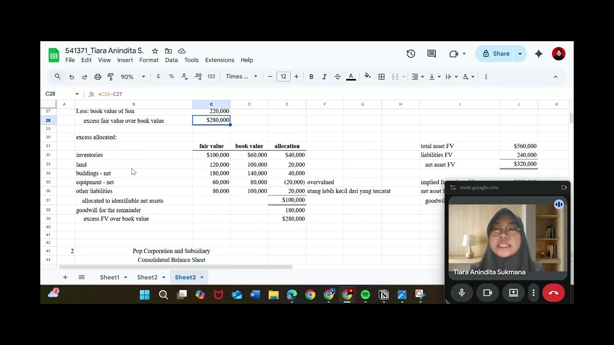
Task: Open more number formats menu
Action: [211, 77]
